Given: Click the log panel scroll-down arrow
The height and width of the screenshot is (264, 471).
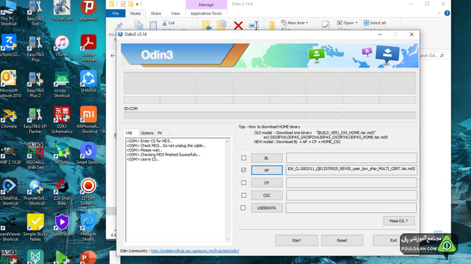Looking at the screenshot, I should coord(227,239).
